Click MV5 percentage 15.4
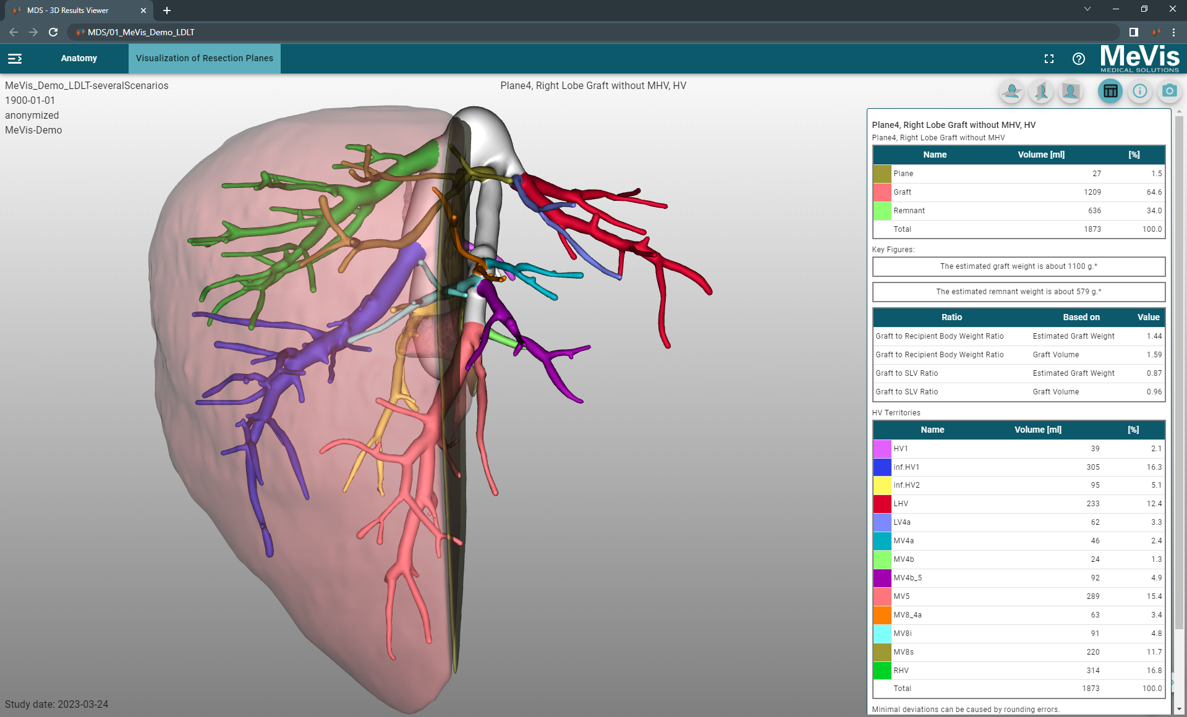 (x=1154, y=596)
